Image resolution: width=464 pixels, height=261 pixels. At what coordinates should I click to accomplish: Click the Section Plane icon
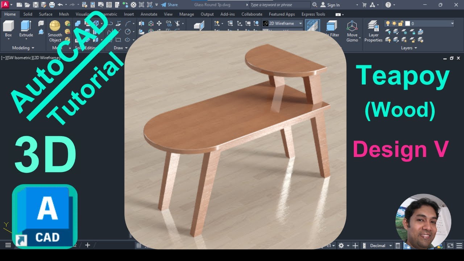click(x=199, y=26)
